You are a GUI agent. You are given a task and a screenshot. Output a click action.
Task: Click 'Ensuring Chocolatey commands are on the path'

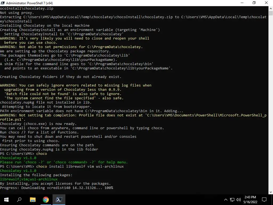[x=47, y=145]
